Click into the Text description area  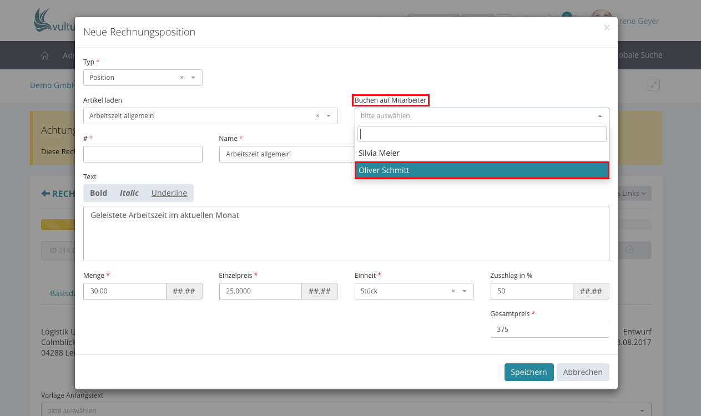coord(346,233)
